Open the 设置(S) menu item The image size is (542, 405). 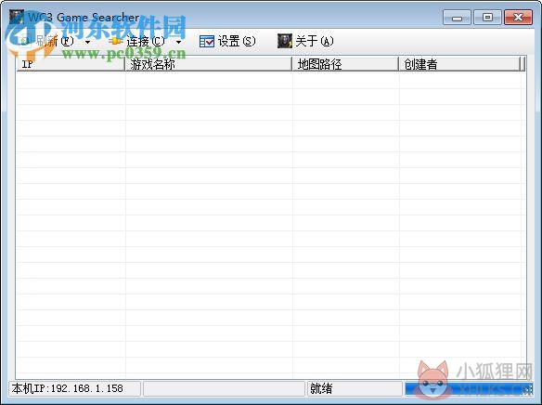point(237,41)
